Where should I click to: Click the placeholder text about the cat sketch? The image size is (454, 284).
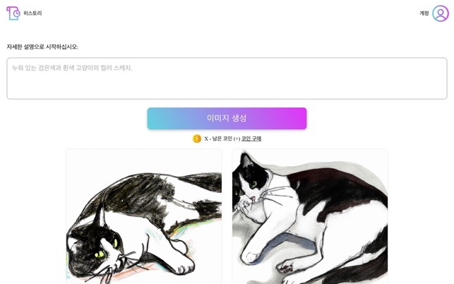(72, 68)
